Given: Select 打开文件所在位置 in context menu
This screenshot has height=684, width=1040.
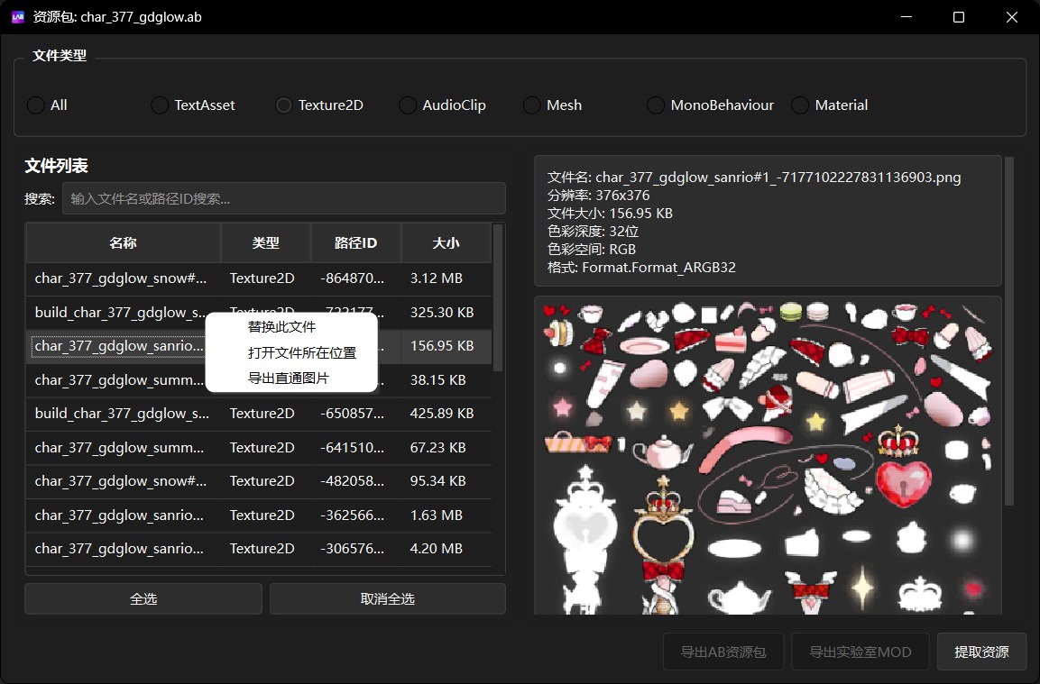Looking at the screenshot, I should click(x=301, y=352).
